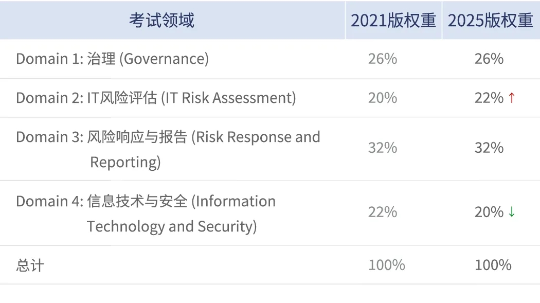Click the 总计 total row label
Image resolution: width=540 pixels, height=303 pixels.
tap(30, 265)
